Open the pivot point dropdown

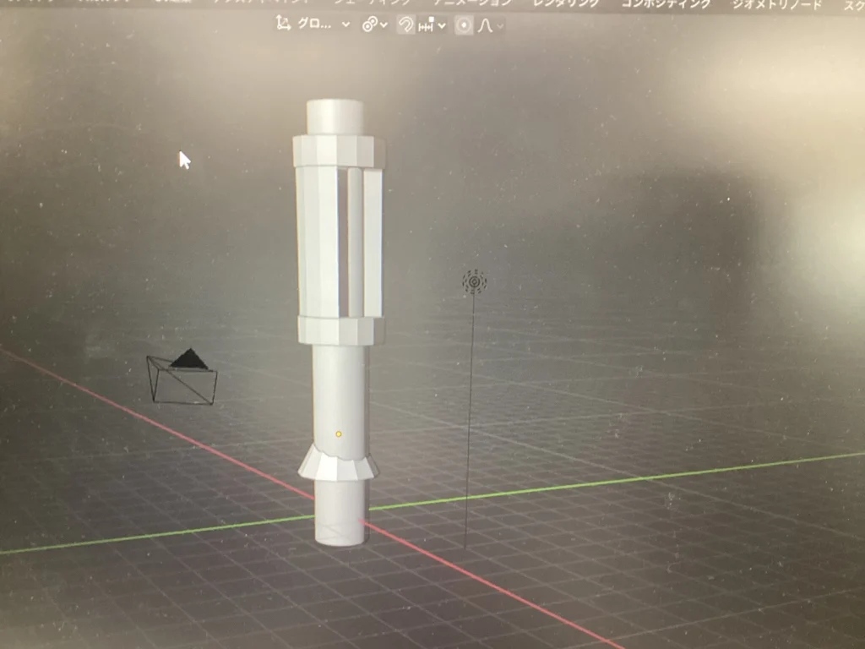pos(375,25)
